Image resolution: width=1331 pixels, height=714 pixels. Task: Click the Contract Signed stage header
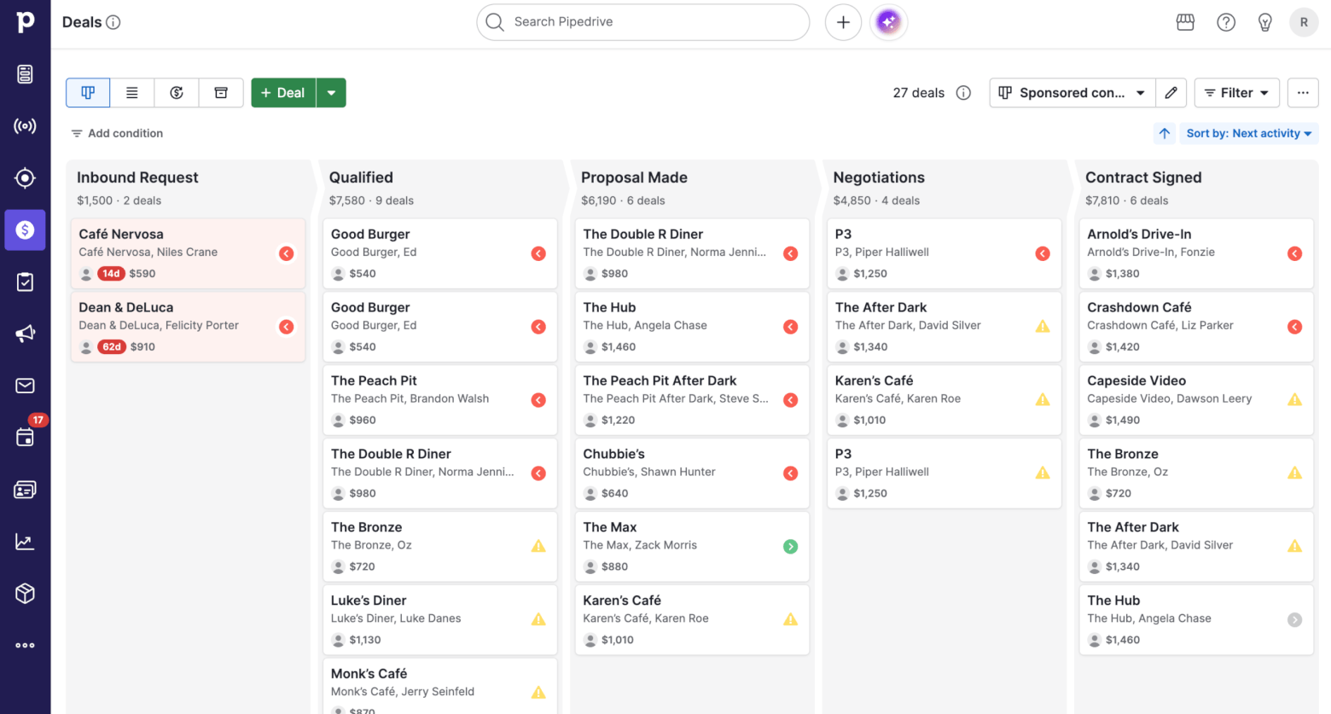point(1143,177)
